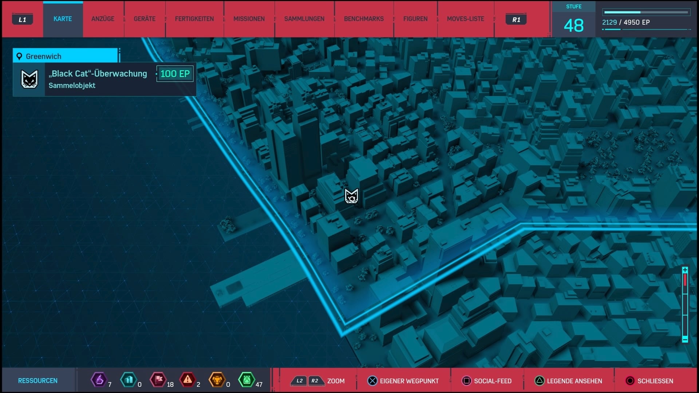Select the orange challenge token icon
The height and width of the screenshot is (393, 699).
coord(217,380)
